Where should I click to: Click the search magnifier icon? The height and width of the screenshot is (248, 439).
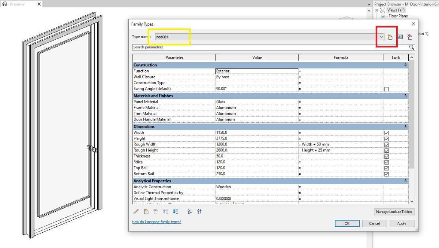click(412, 47)
